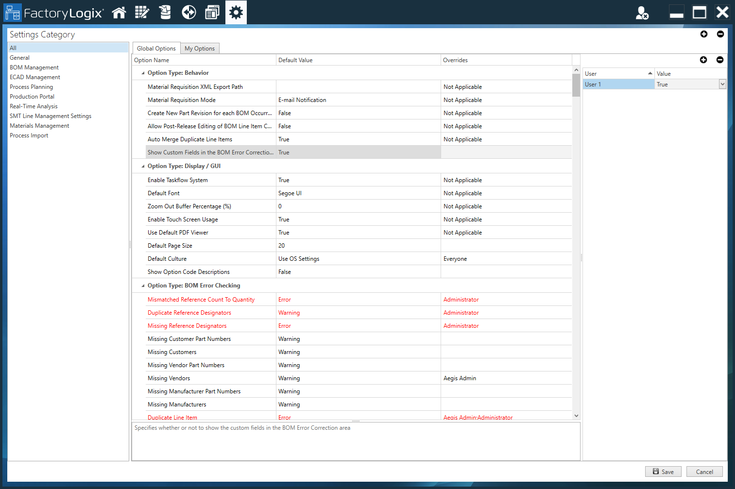Click the FactoryLogix Home icon
This screenshot has height=489, width=735.
119,12
